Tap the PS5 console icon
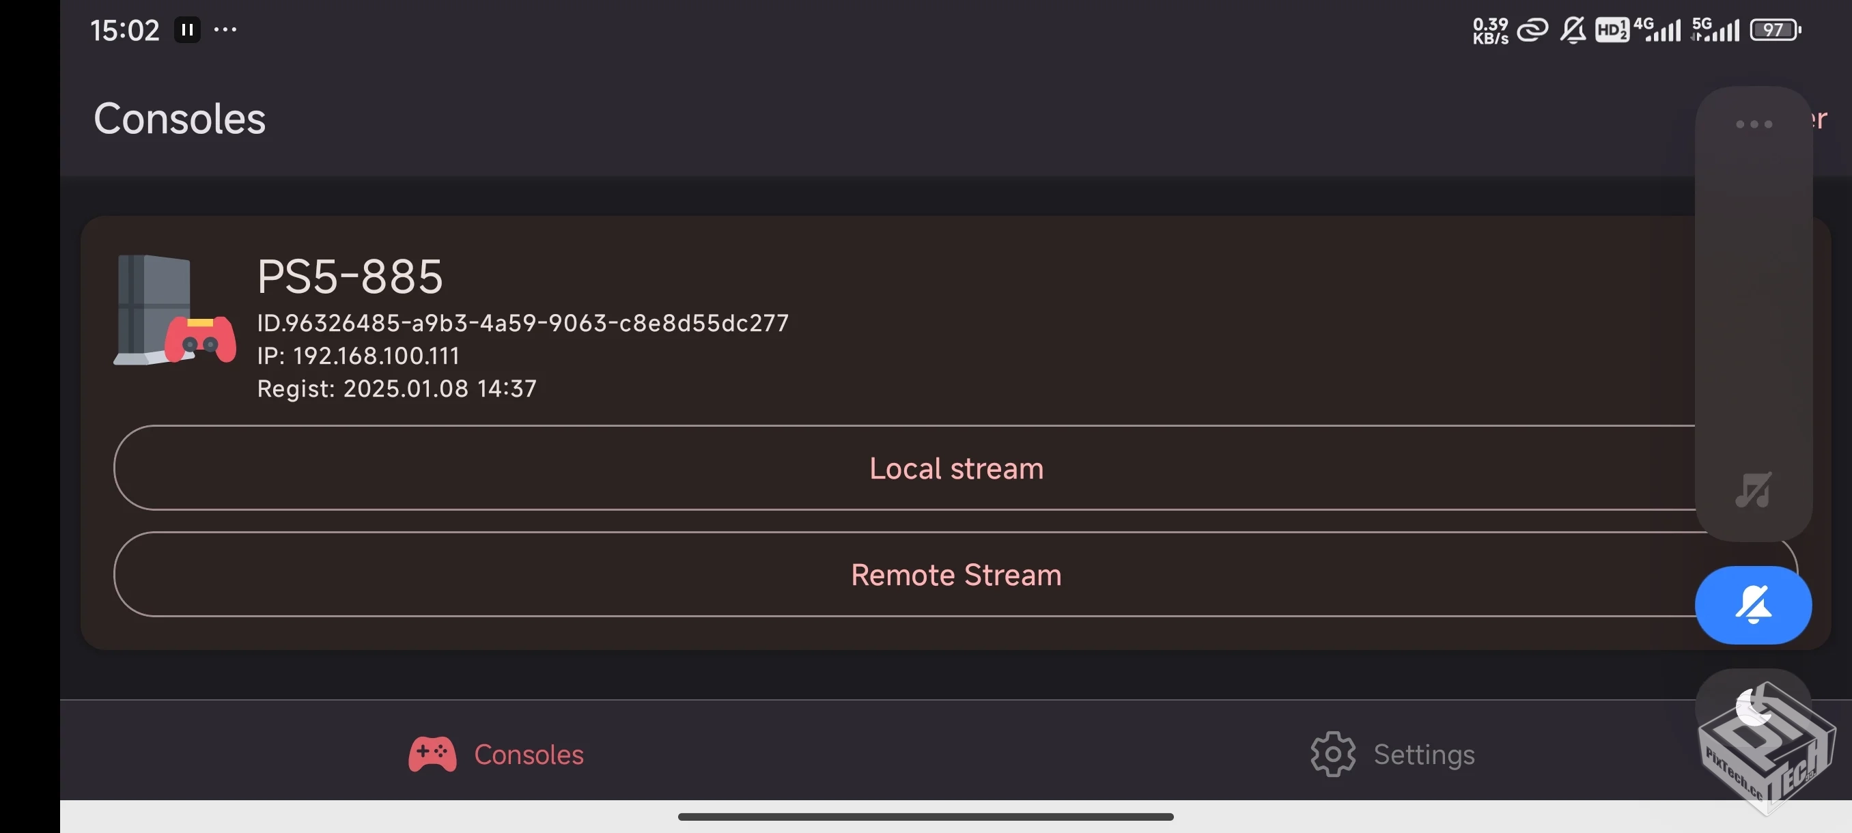Image resolution: width=1852 pixels, height=833 pixels. coord(175,311)
